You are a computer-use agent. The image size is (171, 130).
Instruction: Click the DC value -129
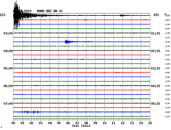click(167, 16)
